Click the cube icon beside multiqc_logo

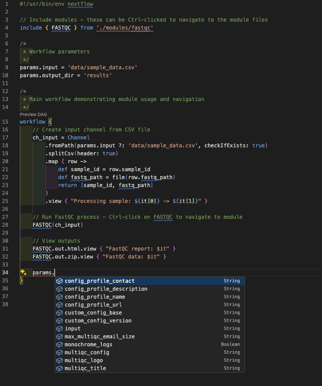click(59, 360)
